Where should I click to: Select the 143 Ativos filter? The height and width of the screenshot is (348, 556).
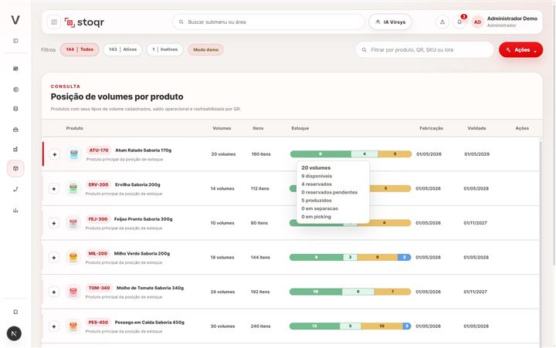[x=123, y=49]
